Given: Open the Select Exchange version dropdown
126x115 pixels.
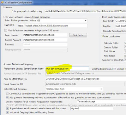Looking at the screenshot, I should pos(58,20).
